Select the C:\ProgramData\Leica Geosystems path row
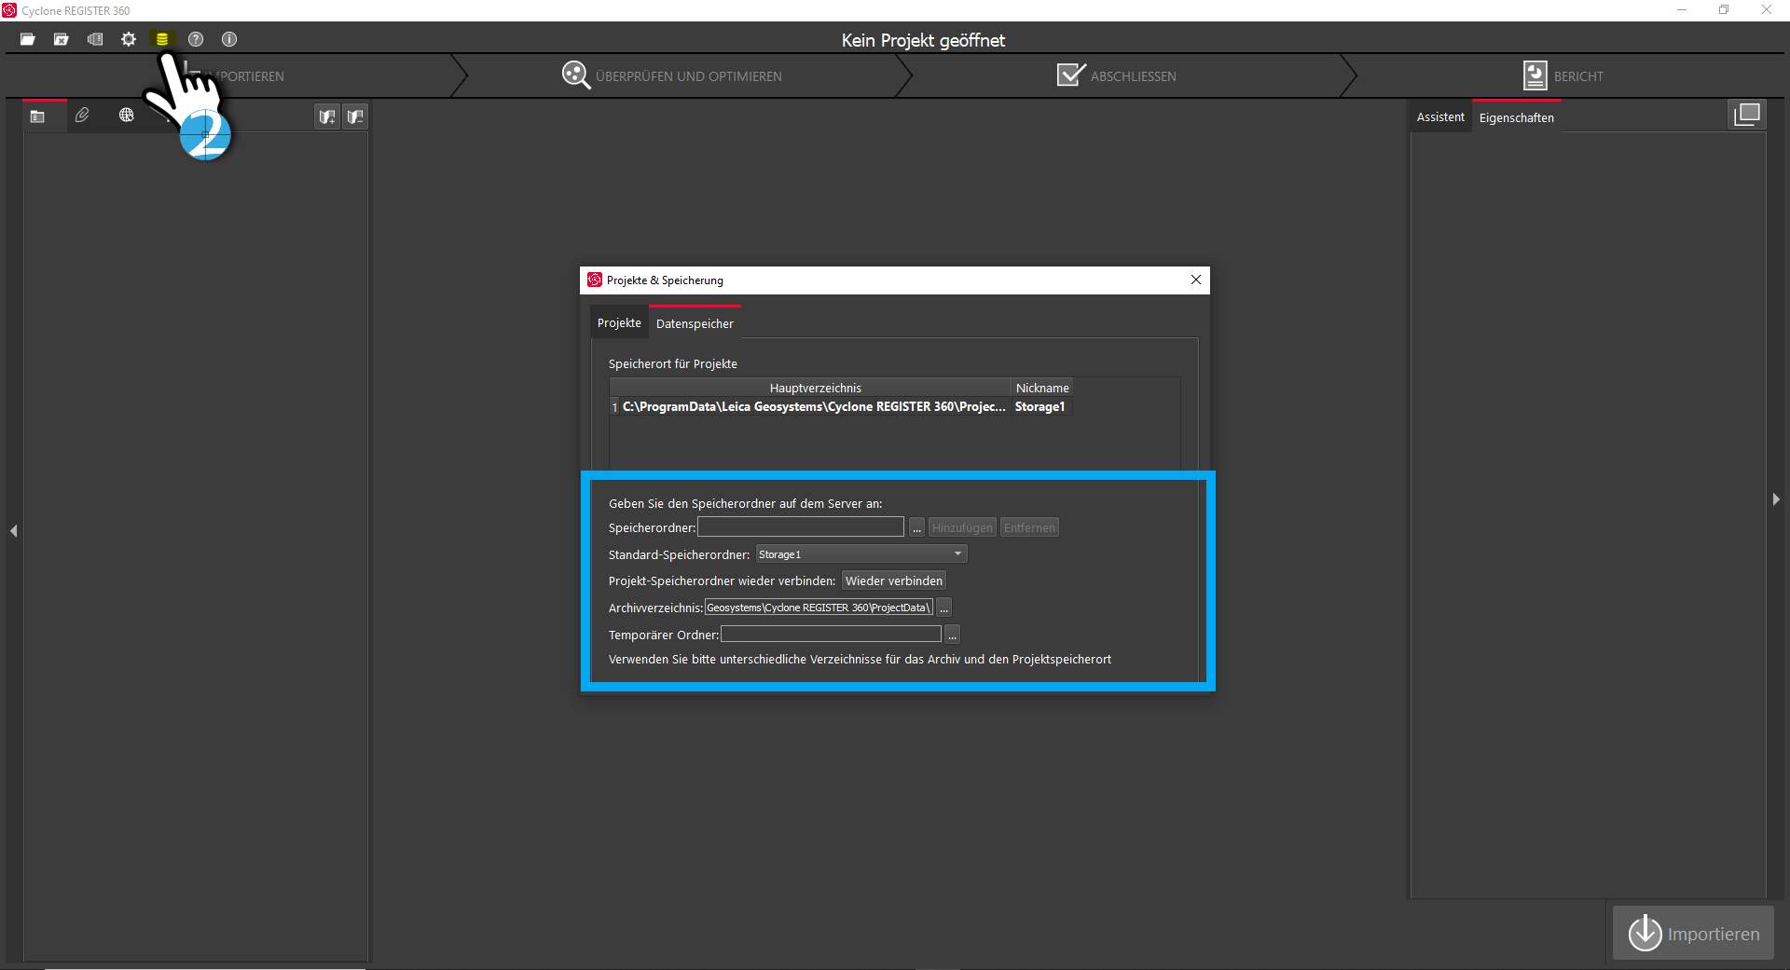 [814, 407]
